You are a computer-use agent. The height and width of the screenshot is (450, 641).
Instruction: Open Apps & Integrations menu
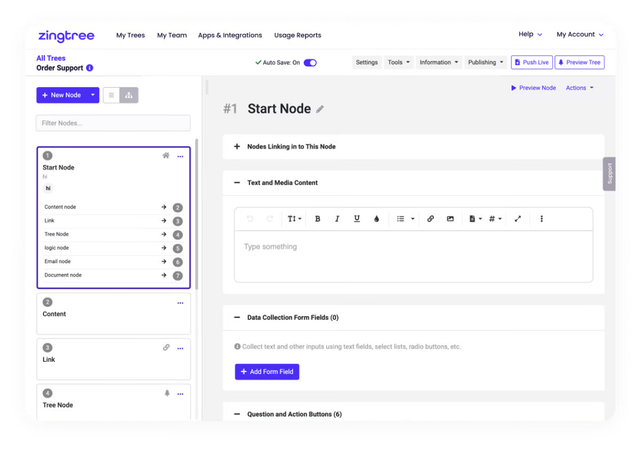pos(230,35)
